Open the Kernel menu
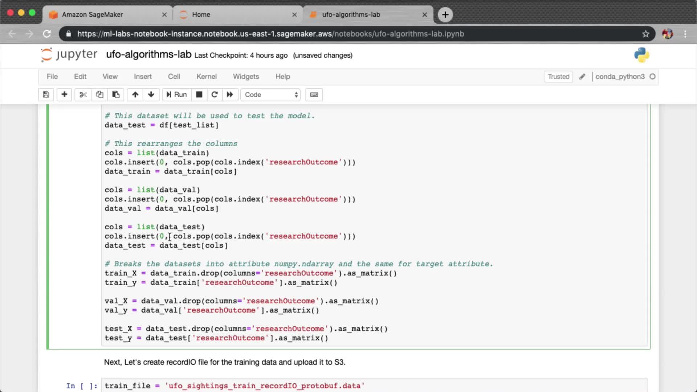Image resolution: width=697 pixels, height=392 pixels. (206, 77)
